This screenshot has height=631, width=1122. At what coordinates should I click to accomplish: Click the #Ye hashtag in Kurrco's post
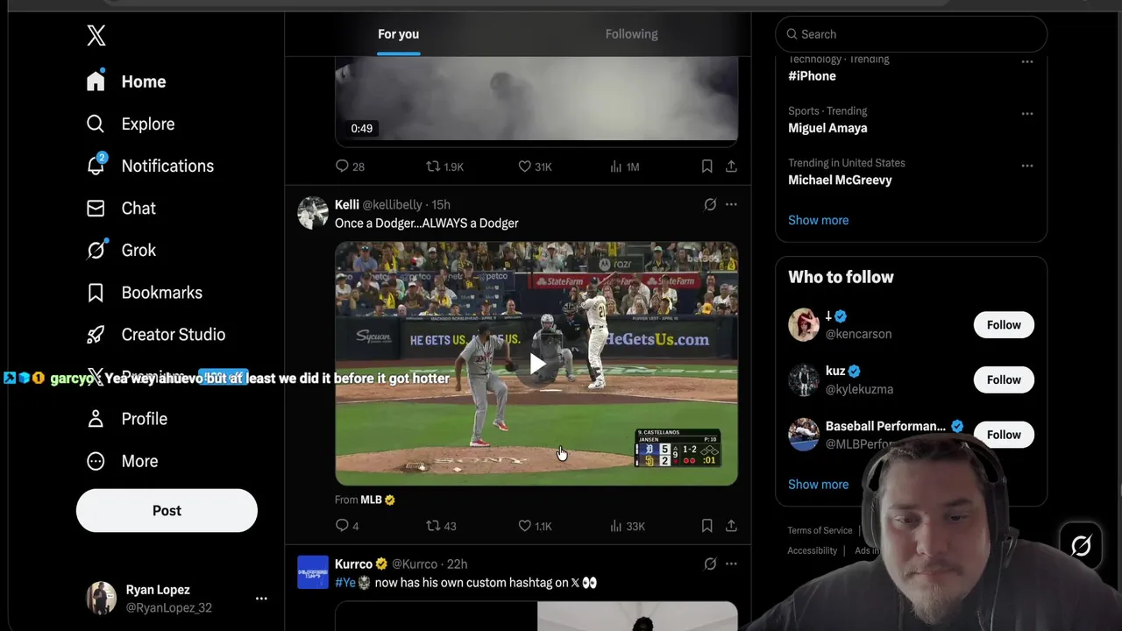[345, 582]
